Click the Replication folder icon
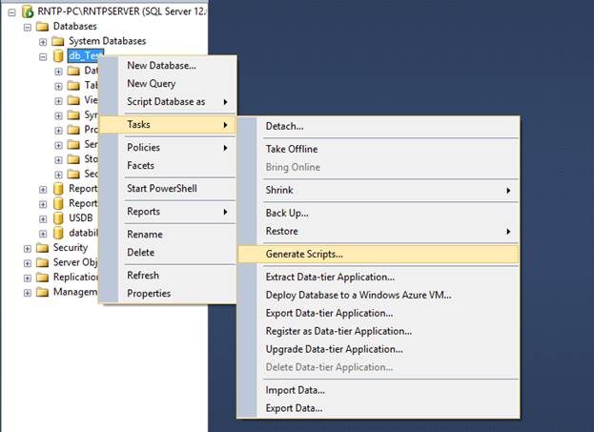Screen dimensions: 594x432 click(x=42, y=278)
